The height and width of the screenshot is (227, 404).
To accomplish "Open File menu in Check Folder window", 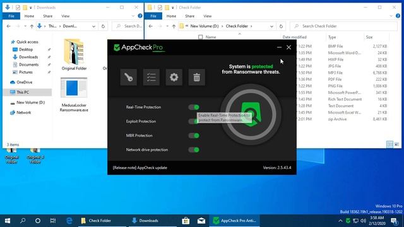I will point(153,16).
